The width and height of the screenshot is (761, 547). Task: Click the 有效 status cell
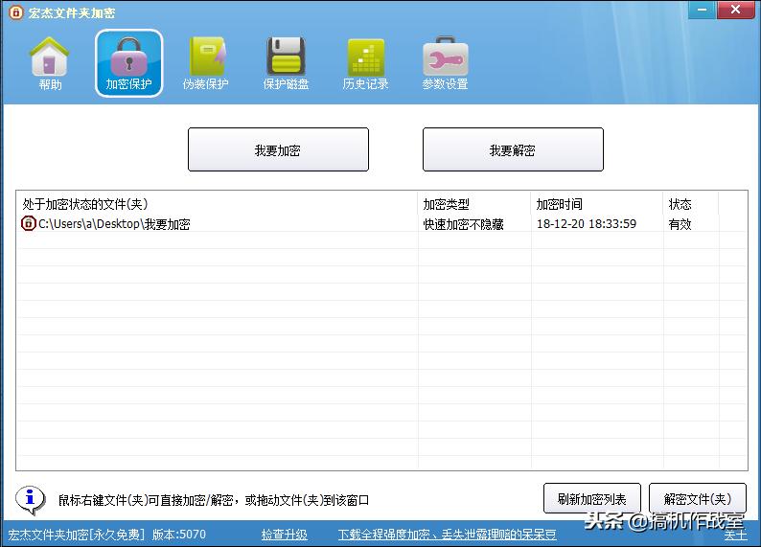[680, 224]
